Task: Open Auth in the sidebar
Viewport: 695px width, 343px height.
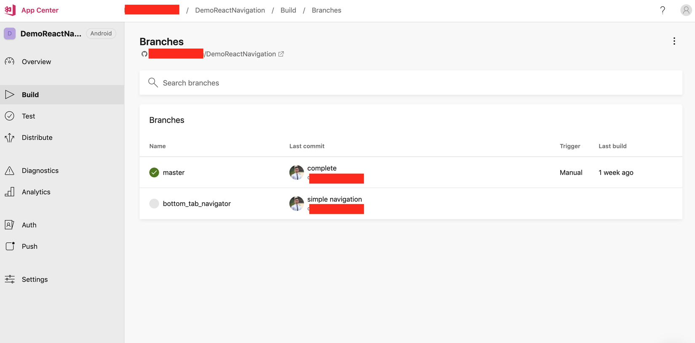Action: pos(62,225)
